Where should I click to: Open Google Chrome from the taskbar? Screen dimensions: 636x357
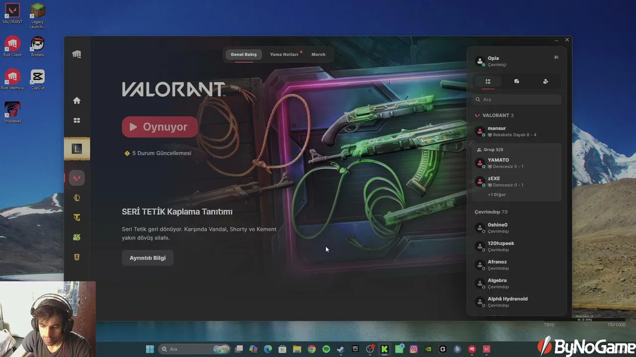click(312, 349)
